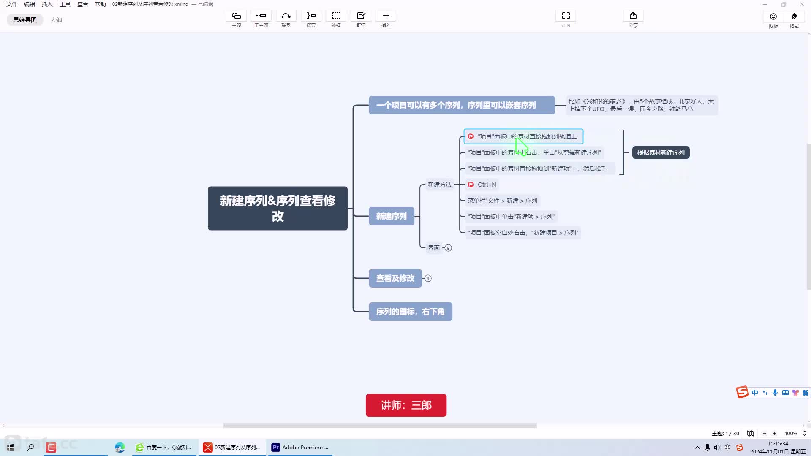Zoom out with the minus button

point(764,433)
